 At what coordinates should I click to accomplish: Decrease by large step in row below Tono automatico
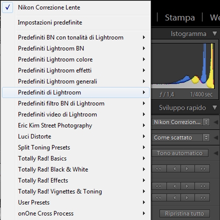pos(159,169)
